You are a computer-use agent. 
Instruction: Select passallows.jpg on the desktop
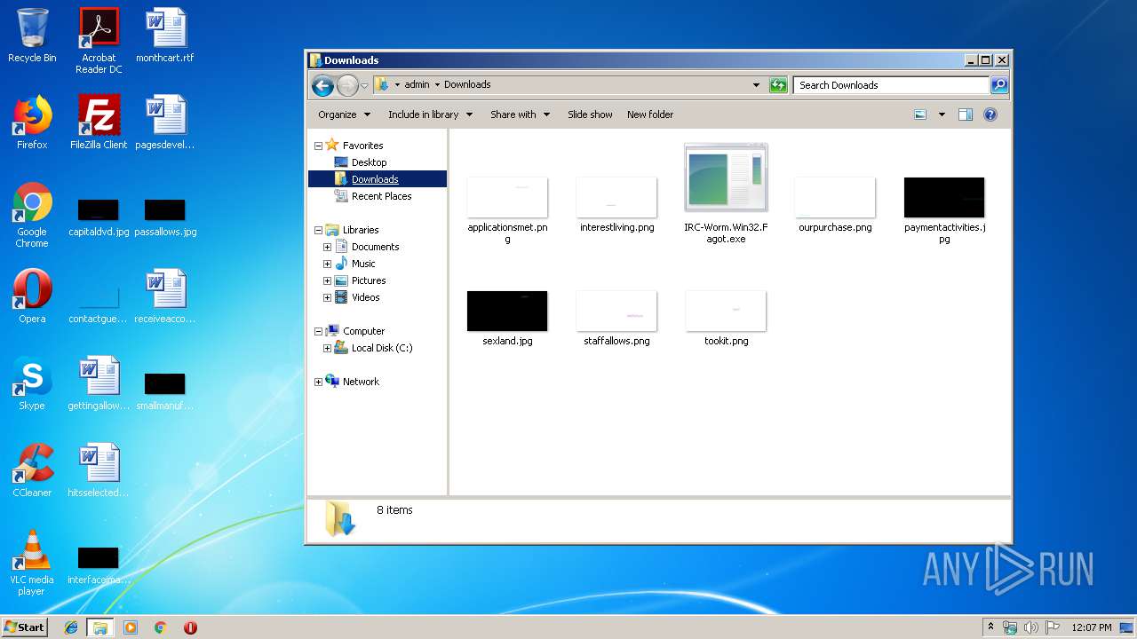coord(165,218)
